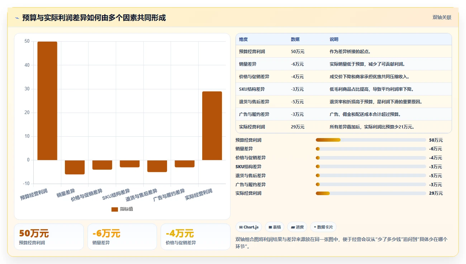Image resolution: width=466 pixels, height=264 pixels.
Task: Click the 双轴组合图 description paragraph
Action: point(342,243)
